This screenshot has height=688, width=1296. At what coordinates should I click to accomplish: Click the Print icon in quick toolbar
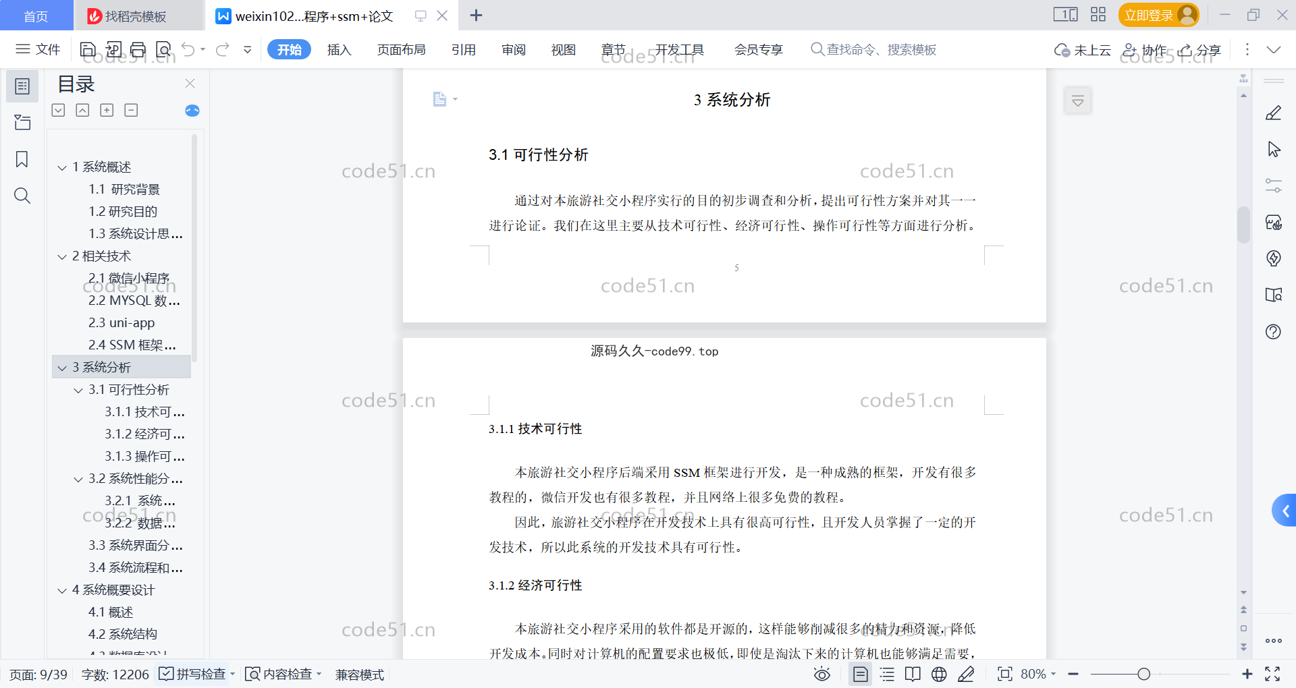(138, 49)
